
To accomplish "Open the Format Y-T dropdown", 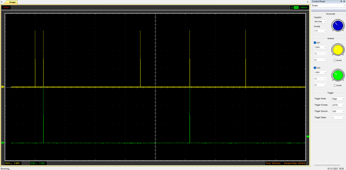I will (x=320, y=31).
